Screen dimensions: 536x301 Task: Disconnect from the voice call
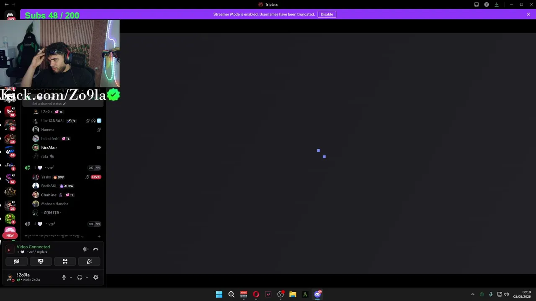tap(96, 249)
